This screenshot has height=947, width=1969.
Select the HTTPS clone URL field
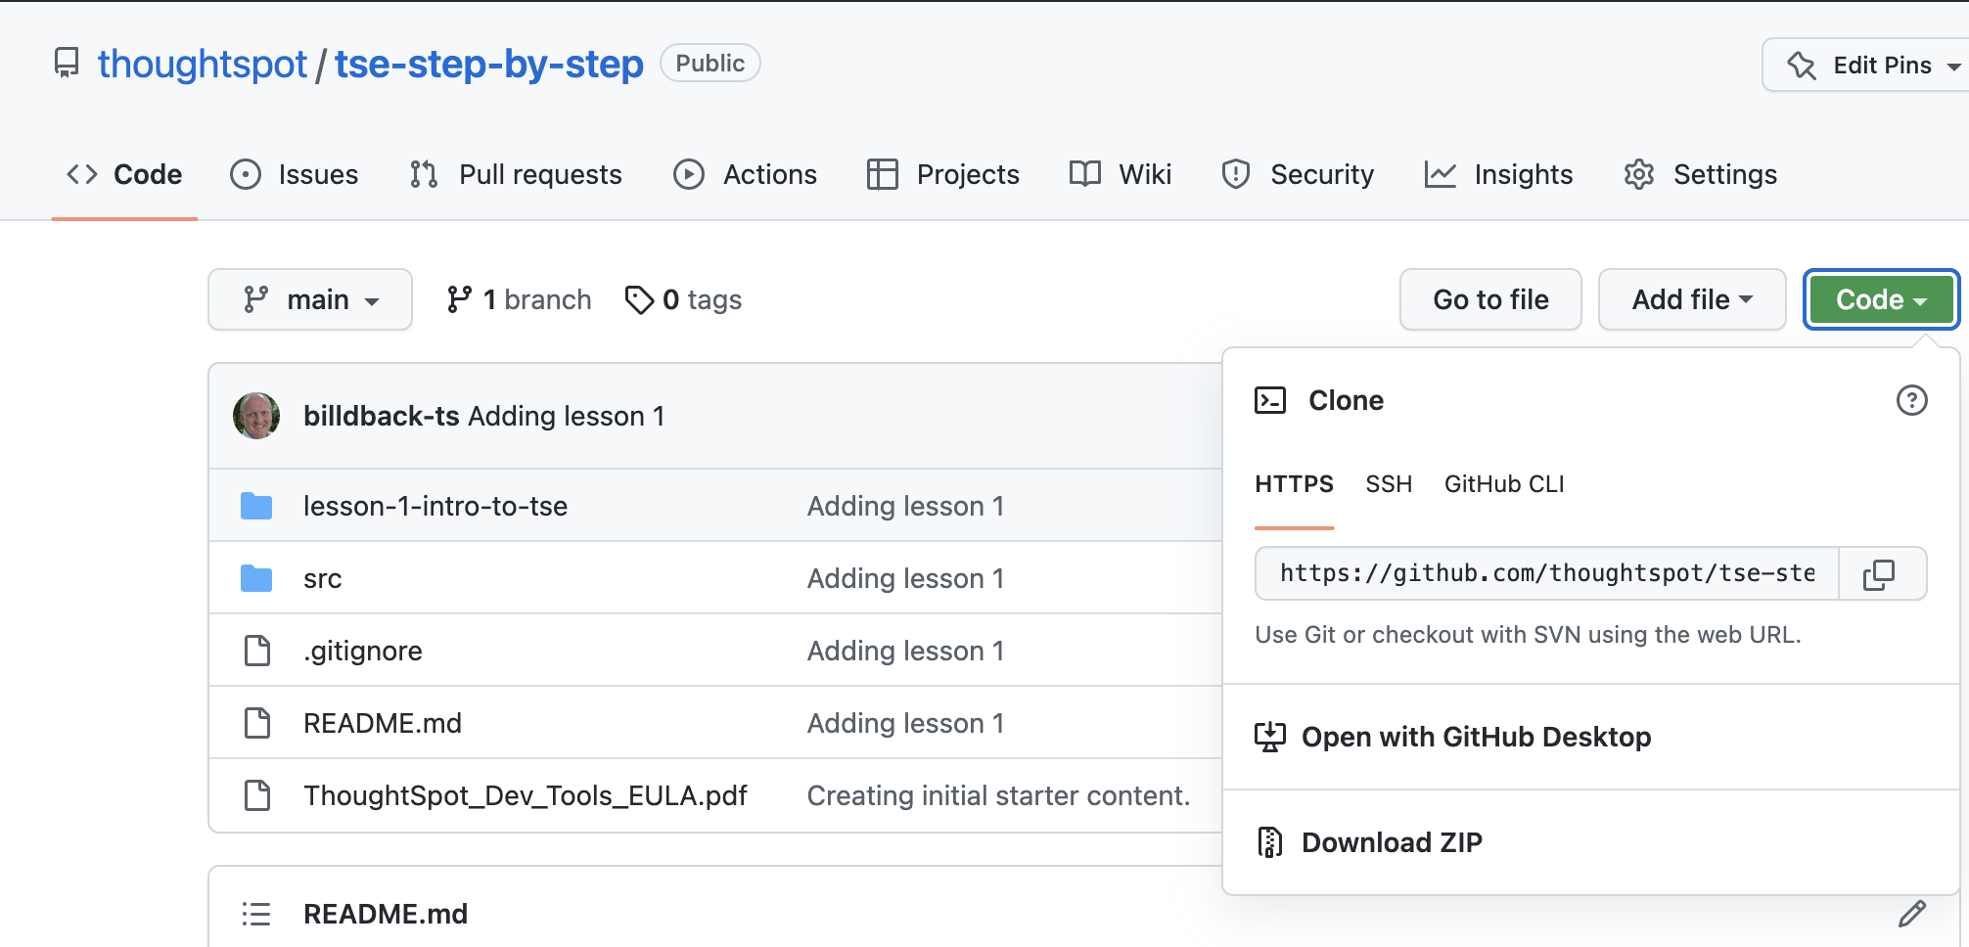(1546, 574)
